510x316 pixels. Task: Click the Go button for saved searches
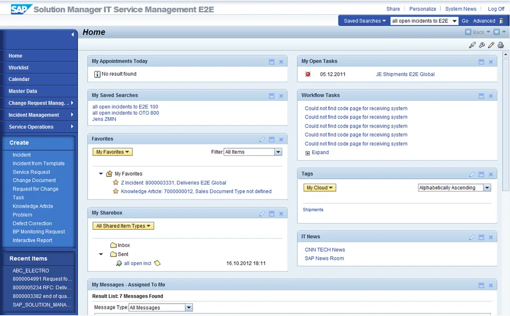coord(465,21)
